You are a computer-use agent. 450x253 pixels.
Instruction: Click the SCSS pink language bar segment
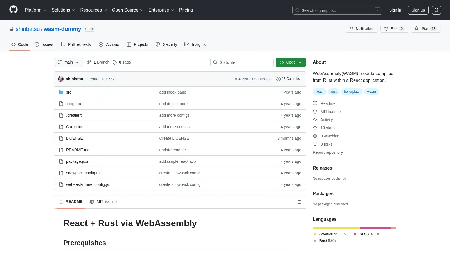pos(375,228)
